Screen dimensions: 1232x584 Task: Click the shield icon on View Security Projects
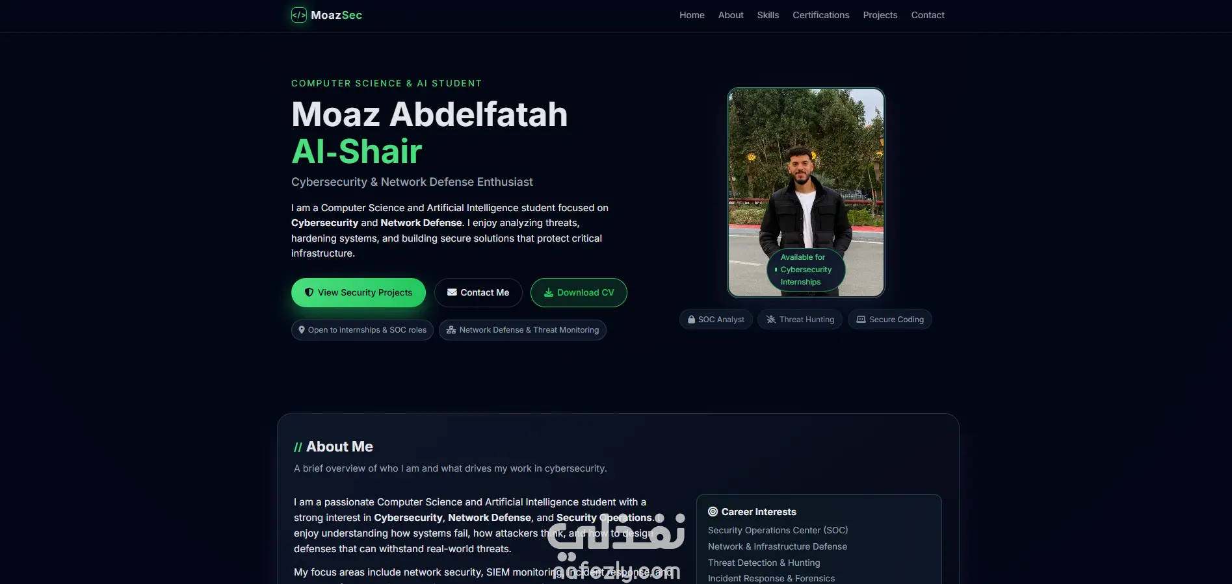pos(309,292)
